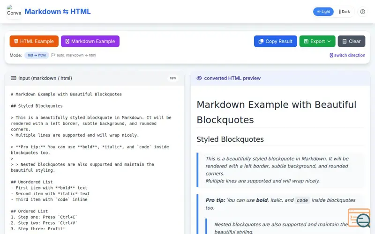Viewport: 375px width, 234px height.
Task: Click the 'Markdown Example with Beautiful Blockquotes' preview heading
Action: pos(277,112)
